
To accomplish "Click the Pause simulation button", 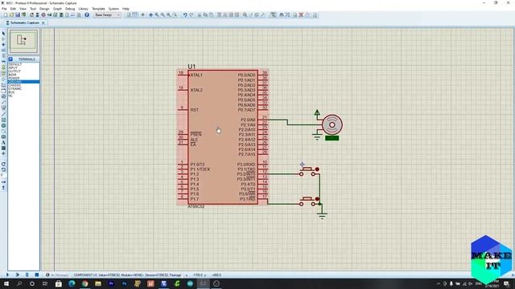I will [27, 275].
